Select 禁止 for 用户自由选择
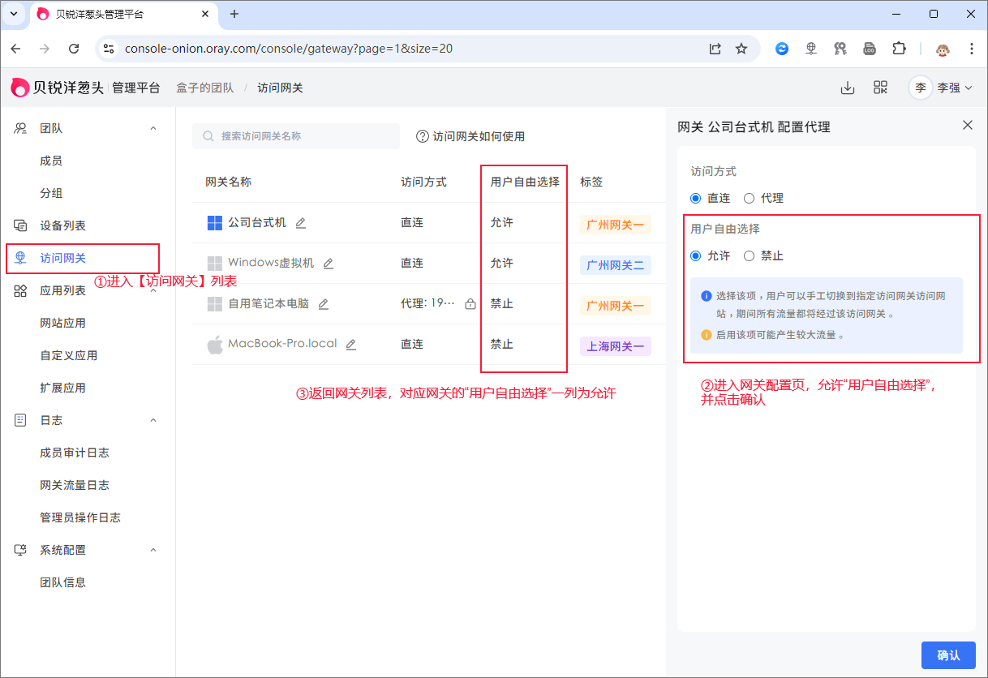The width and height of the screenshot is (988, 678). tap(749, 255)
